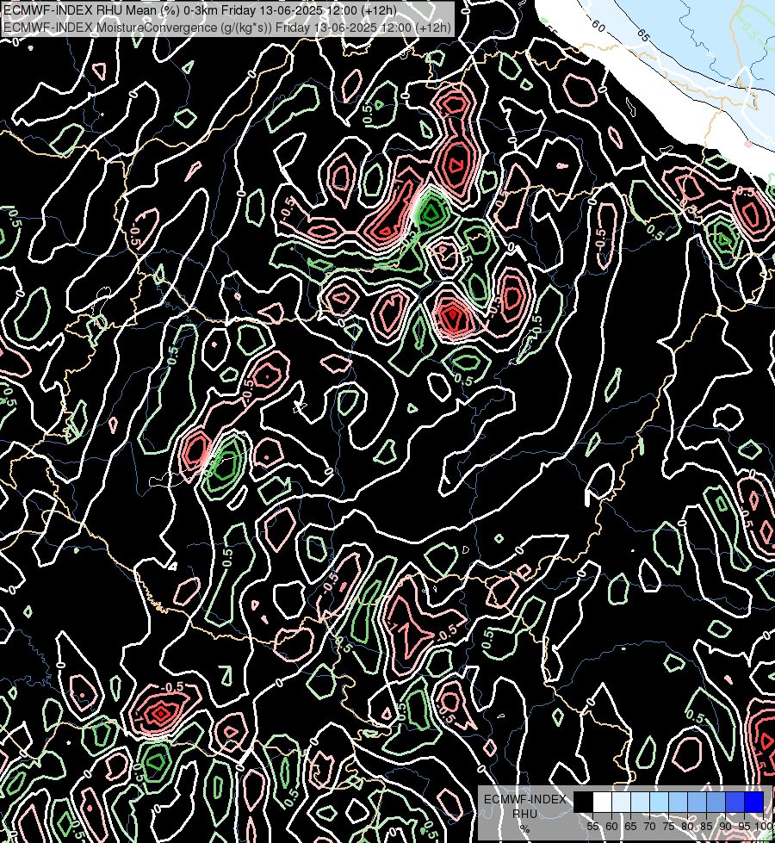The image size is (775, 843).
Task: Click the 90 tick label in the legend
Action: tap(726, 827)
